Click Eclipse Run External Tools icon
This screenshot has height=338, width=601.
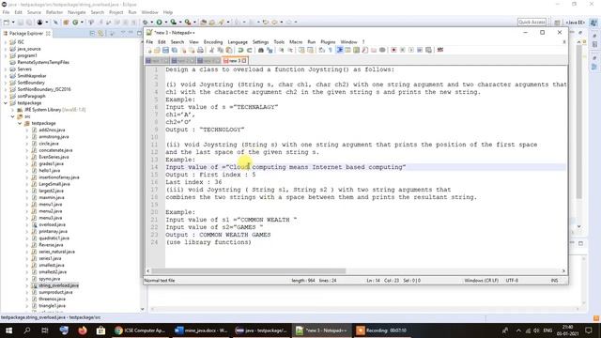(x=188, y=23)
